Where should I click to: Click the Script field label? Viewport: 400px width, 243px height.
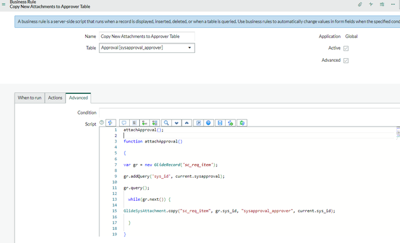click(90, 124)
